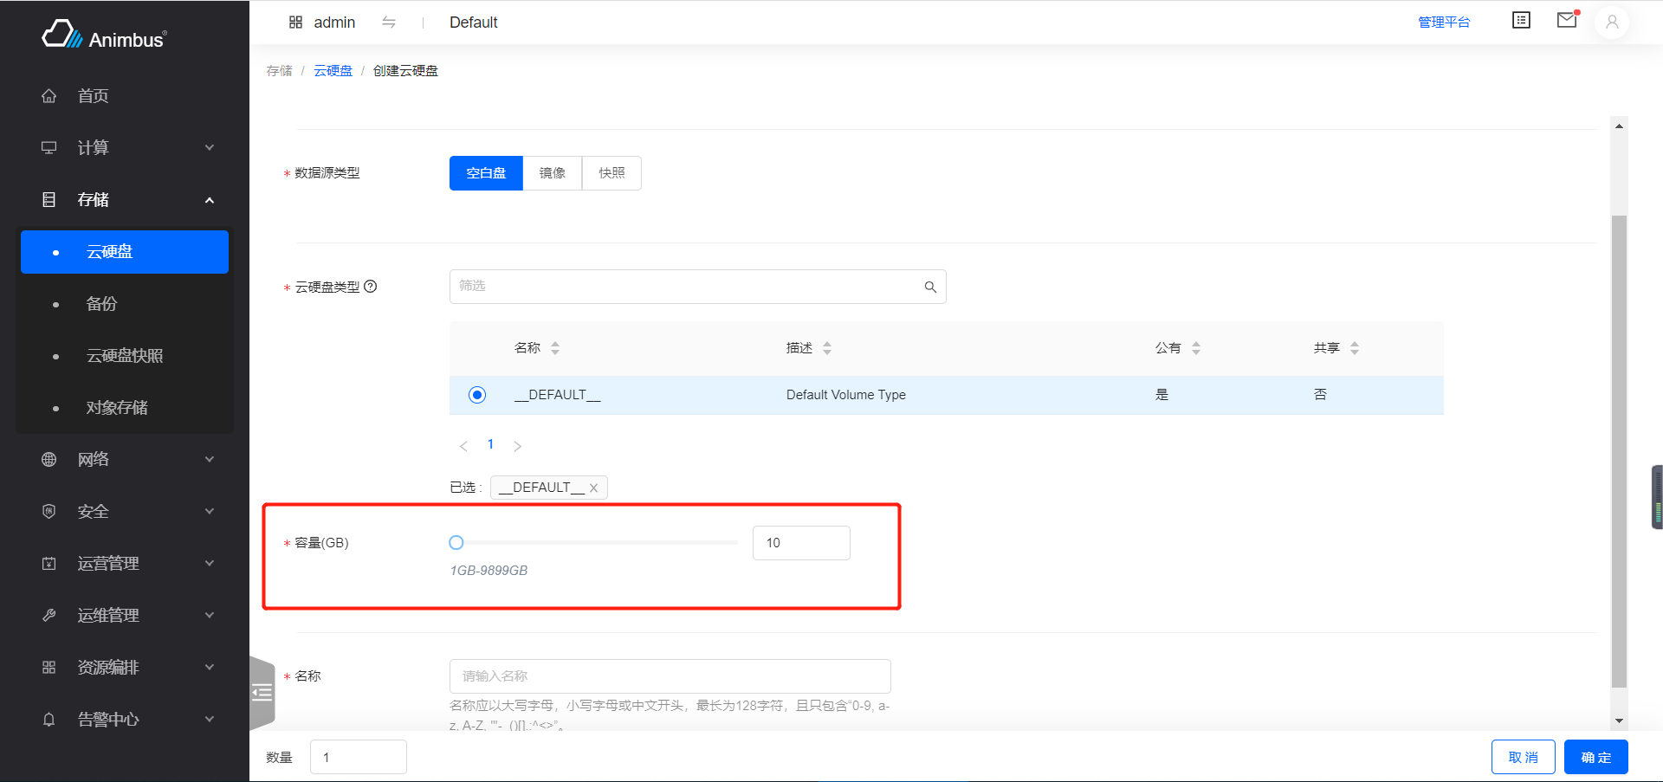
Task: Open the 云硬盘 breadcrumb link
Action: [333, 70]
